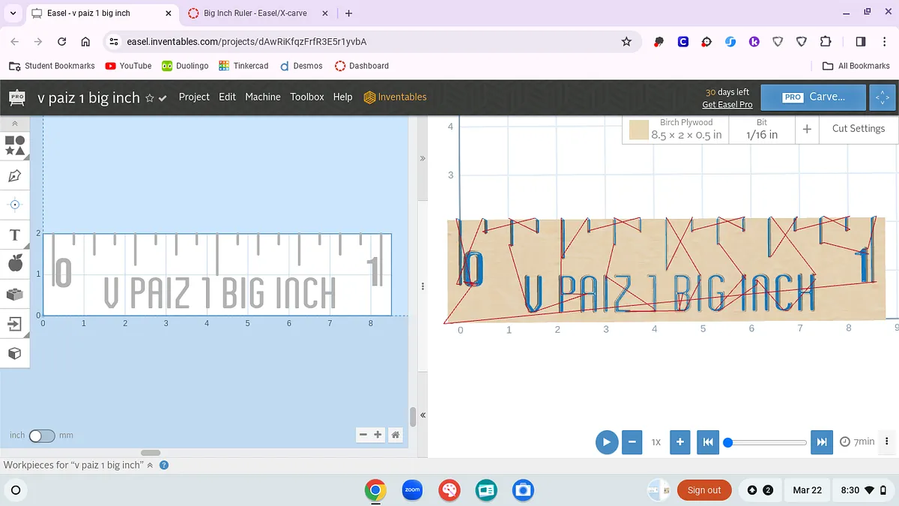Image resolution: width=899 pixels, height=506 pixels.
Task: Open the Machine menu
Action: point(262,97)
